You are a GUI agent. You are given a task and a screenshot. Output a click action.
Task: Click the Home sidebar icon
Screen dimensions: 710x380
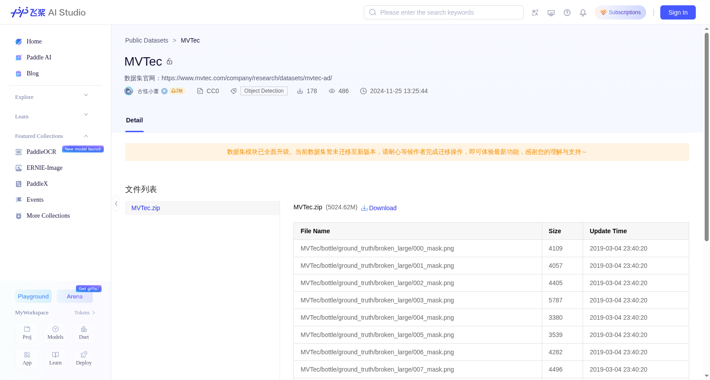click(19, 42)
